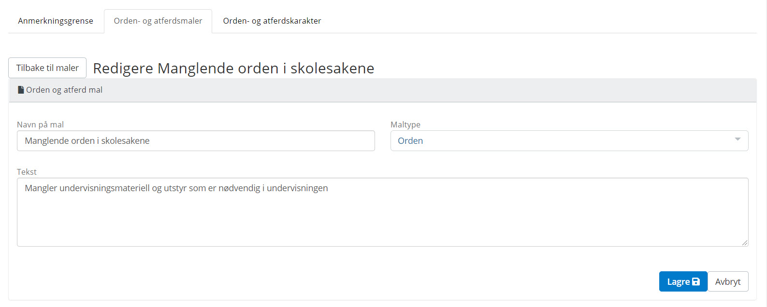Click the Maltype label
Image resolution: width=767 pixels, height=307 pixels.
(x=405, y=125)
